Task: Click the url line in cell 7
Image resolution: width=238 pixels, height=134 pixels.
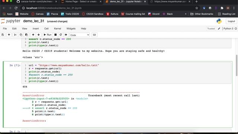Action: [x=64, y=65]
